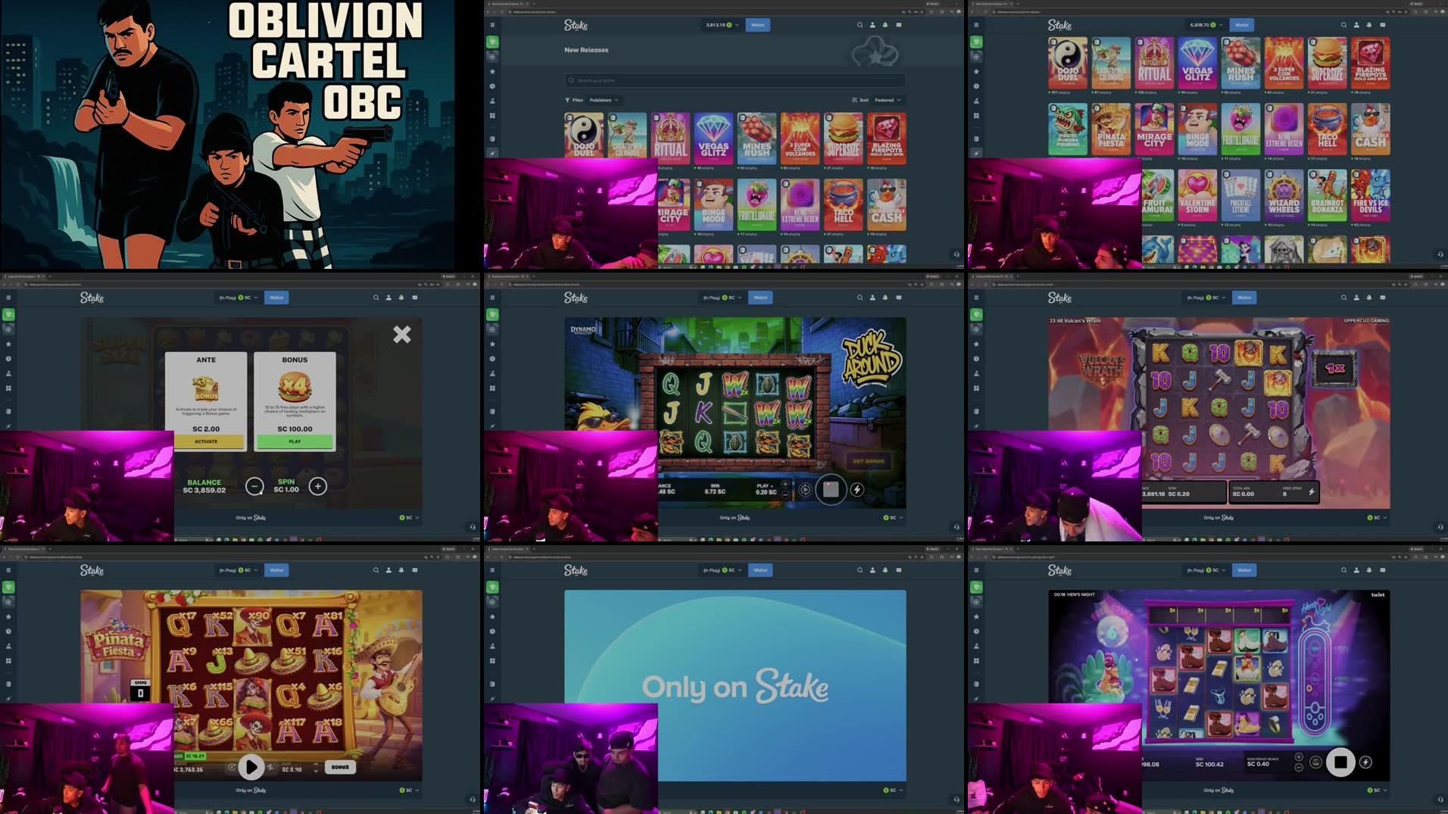Open the hamburger menu in the left sidebar

tap(492, 25)
